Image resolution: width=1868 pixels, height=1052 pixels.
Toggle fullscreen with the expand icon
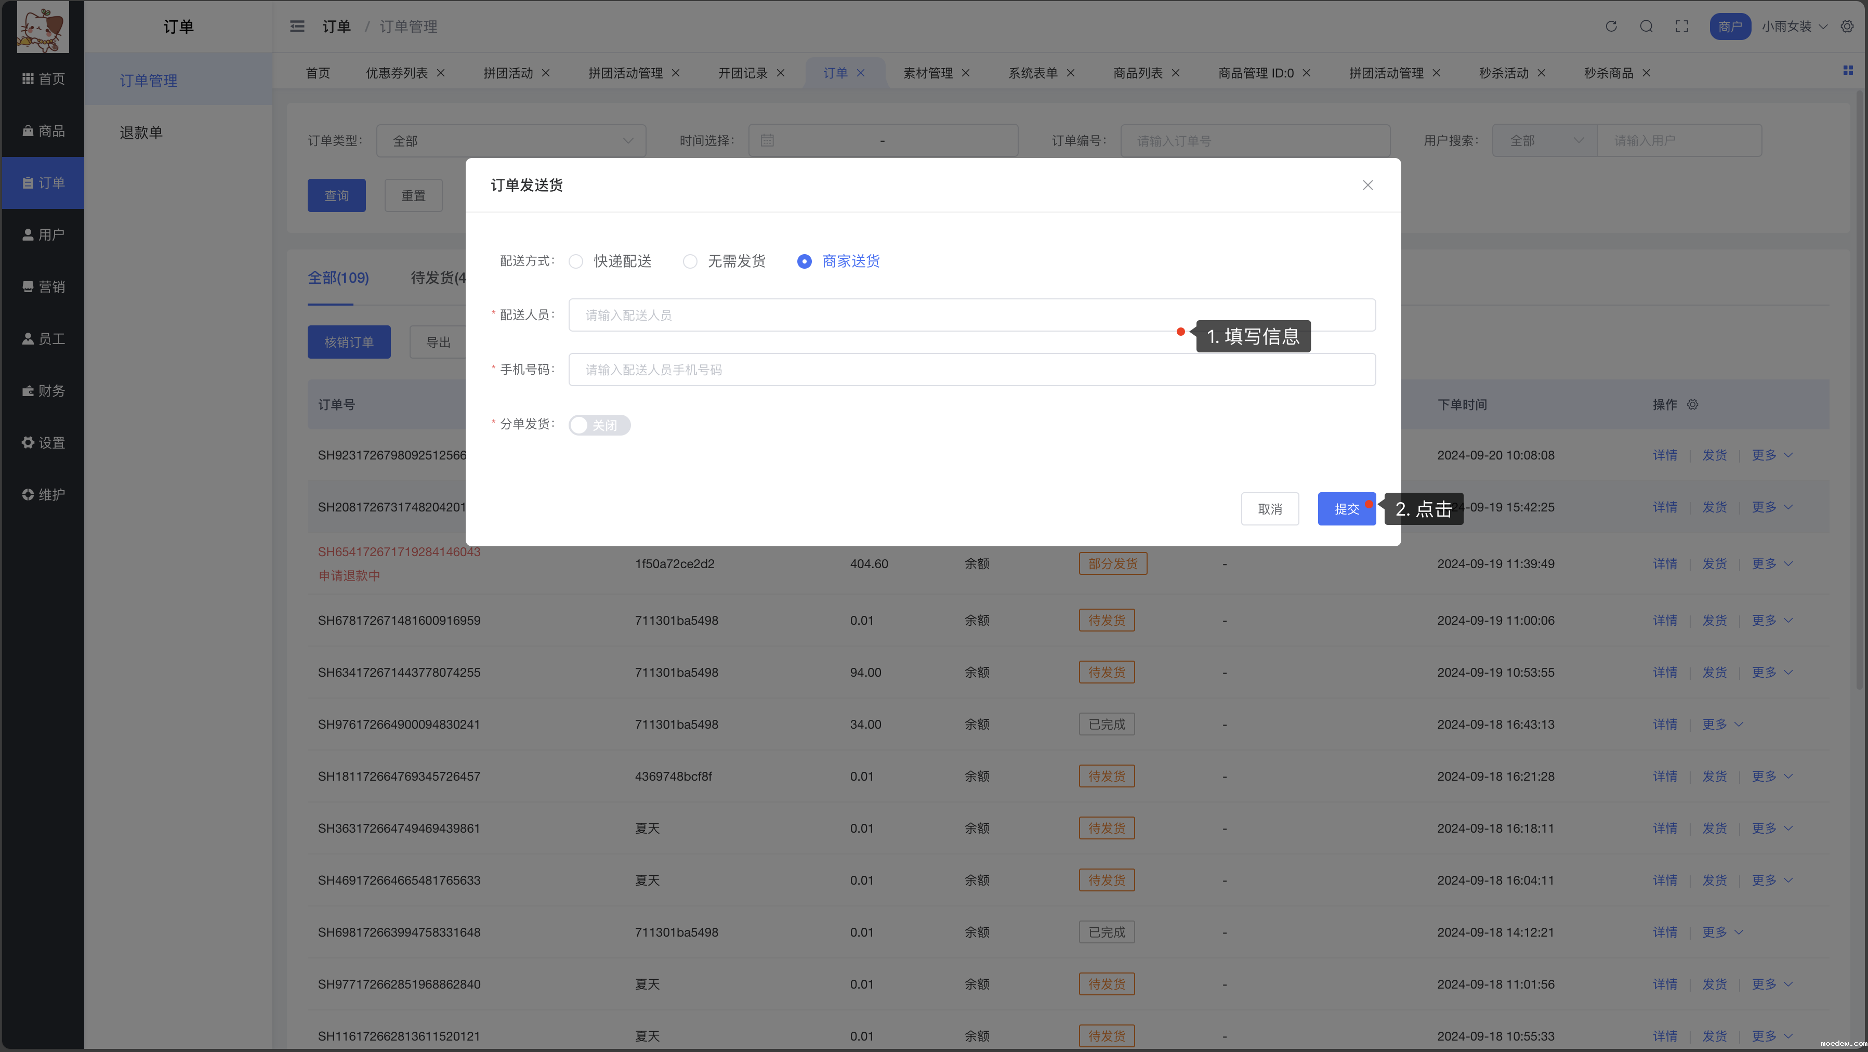[x=1681, y=26]
